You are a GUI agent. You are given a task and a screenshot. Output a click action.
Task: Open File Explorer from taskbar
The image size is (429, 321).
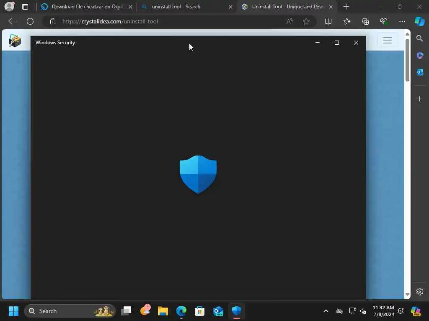pyautogui.click(x=163, y=311)
